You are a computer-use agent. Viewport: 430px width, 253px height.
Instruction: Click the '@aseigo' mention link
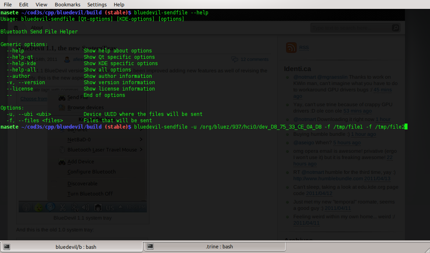click(304, 143)
